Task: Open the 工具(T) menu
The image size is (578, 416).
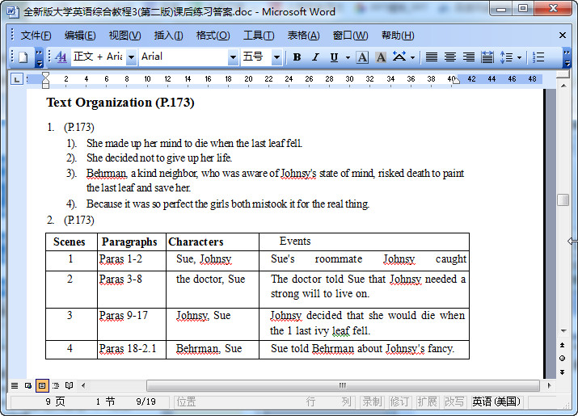Action: point(259,36)
